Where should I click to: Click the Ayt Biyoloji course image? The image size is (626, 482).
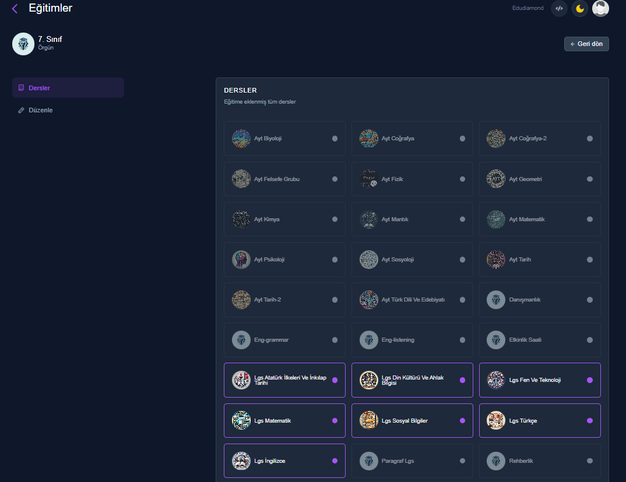241,139
